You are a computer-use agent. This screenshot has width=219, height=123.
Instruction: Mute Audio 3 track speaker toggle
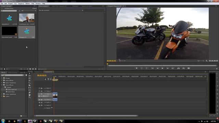coord(39,105)
